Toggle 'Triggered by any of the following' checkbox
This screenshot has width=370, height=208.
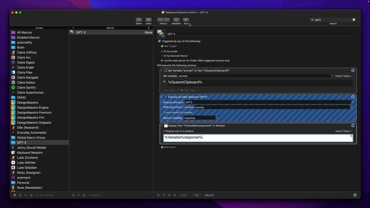point(160,41)
